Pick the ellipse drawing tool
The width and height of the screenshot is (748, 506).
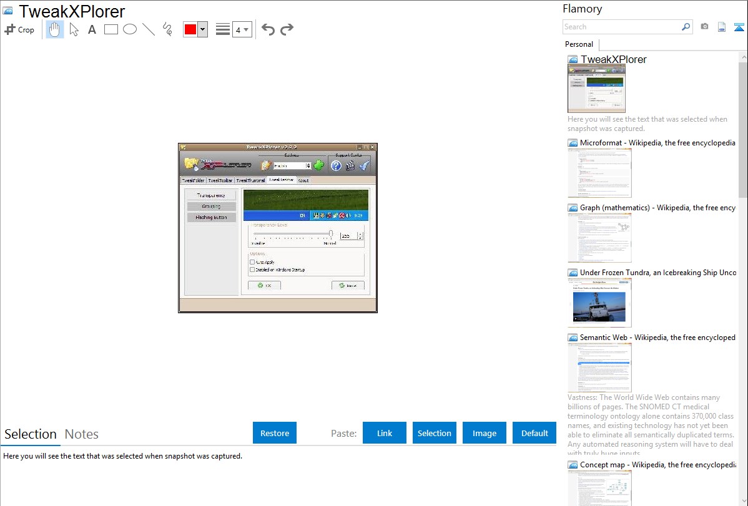click(130, 29)
